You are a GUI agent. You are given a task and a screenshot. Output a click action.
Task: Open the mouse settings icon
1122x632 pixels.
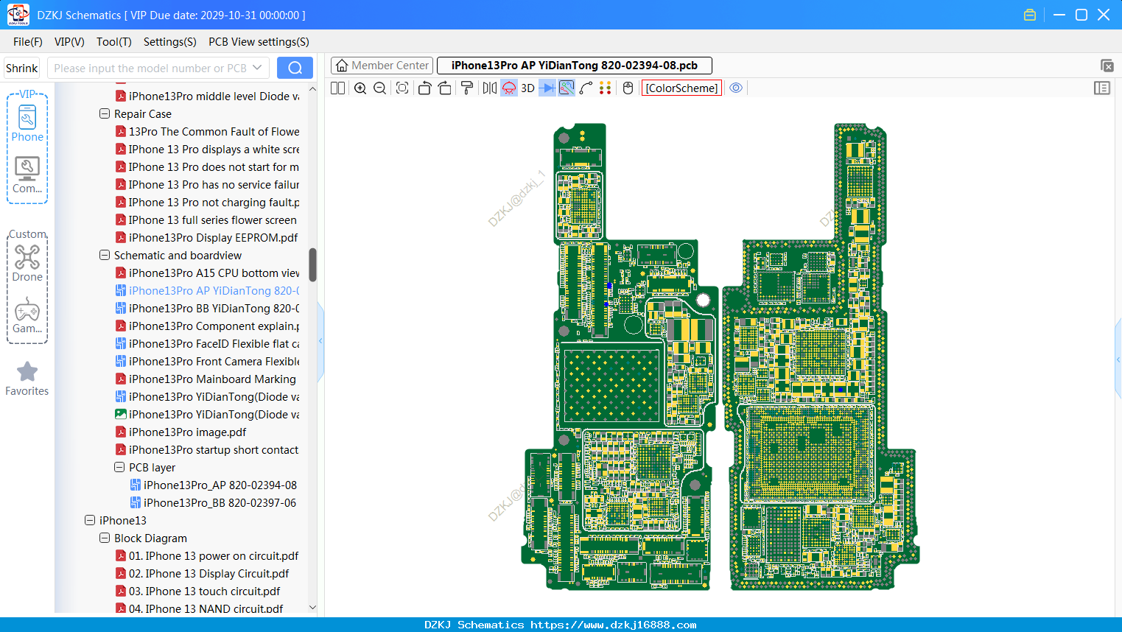point(628,88)
